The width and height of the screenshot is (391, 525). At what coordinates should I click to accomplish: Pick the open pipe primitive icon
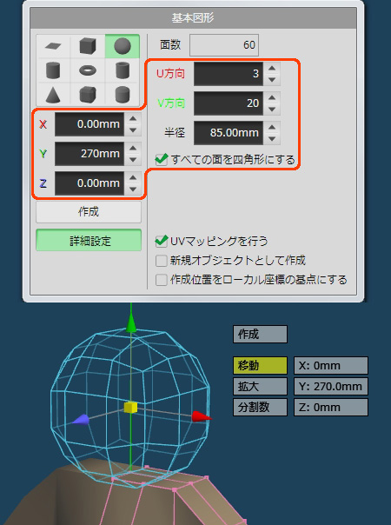pyautogui.click(x=123, y=70)
